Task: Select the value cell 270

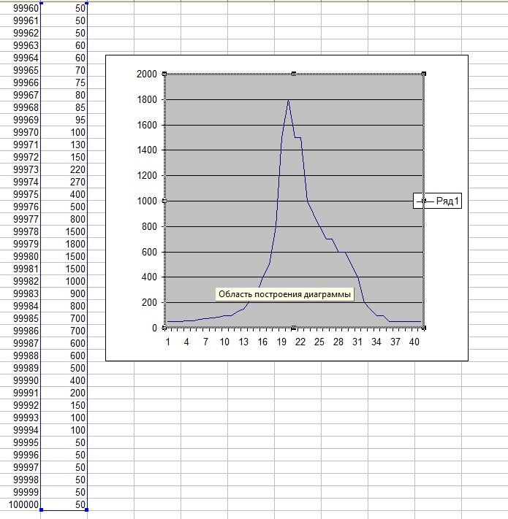Action: click(64, 182)
